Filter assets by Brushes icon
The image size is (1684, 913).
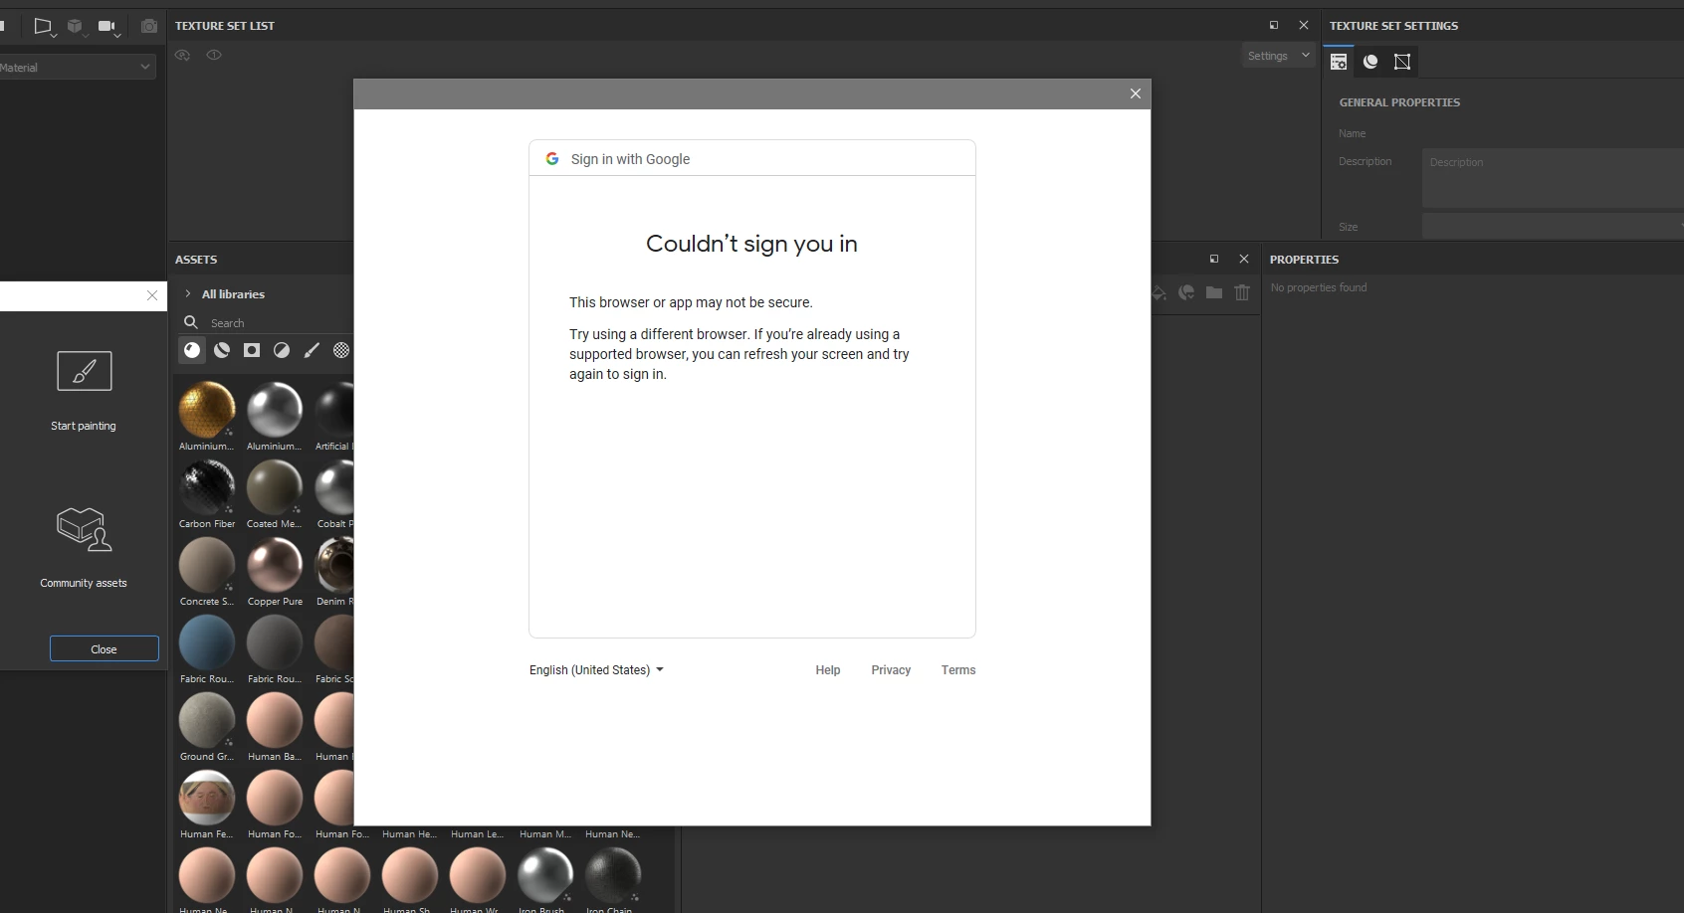click(x=312, y=350)
